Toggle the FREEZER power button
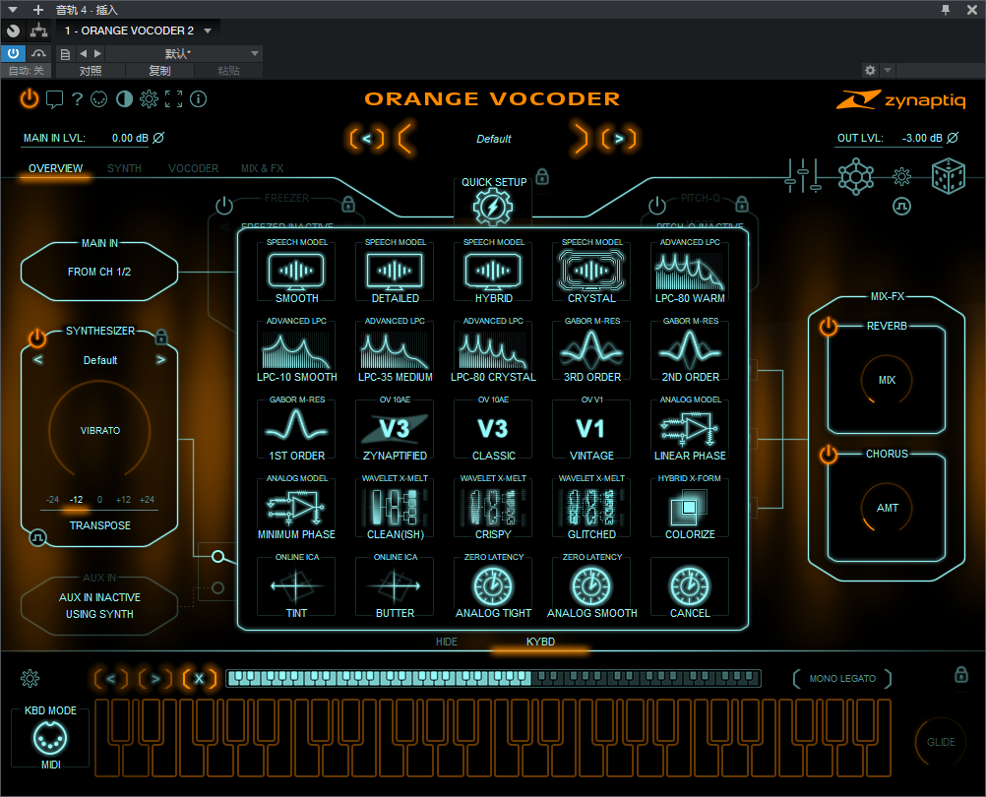The image size is (986, 797). [x=223, y=205]
